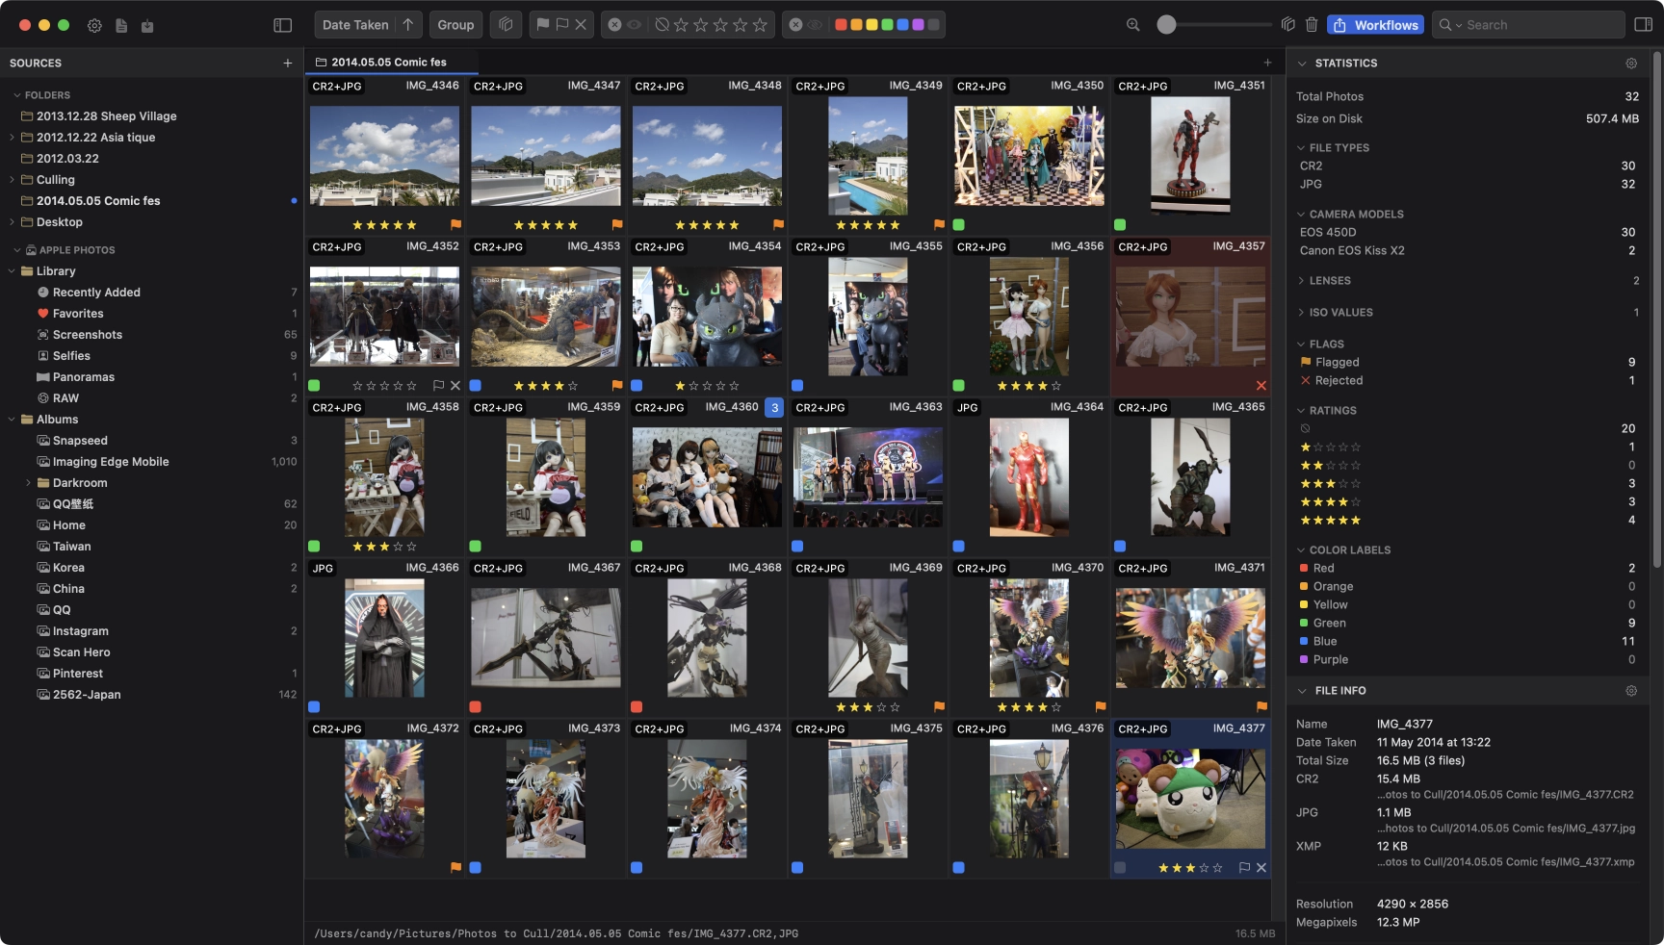Collapse the Camera Models section

coord(1301,215)
